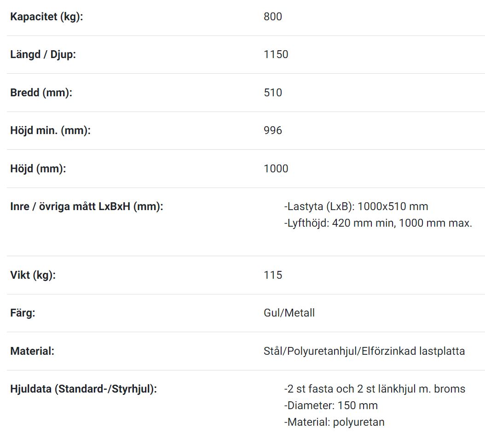This screenshot has width=485, height=446.
Task: Click the weight value 115
Action: 273,275
